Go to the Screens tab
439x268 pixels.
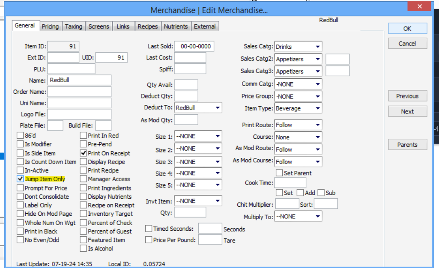[x=99, y=26]
